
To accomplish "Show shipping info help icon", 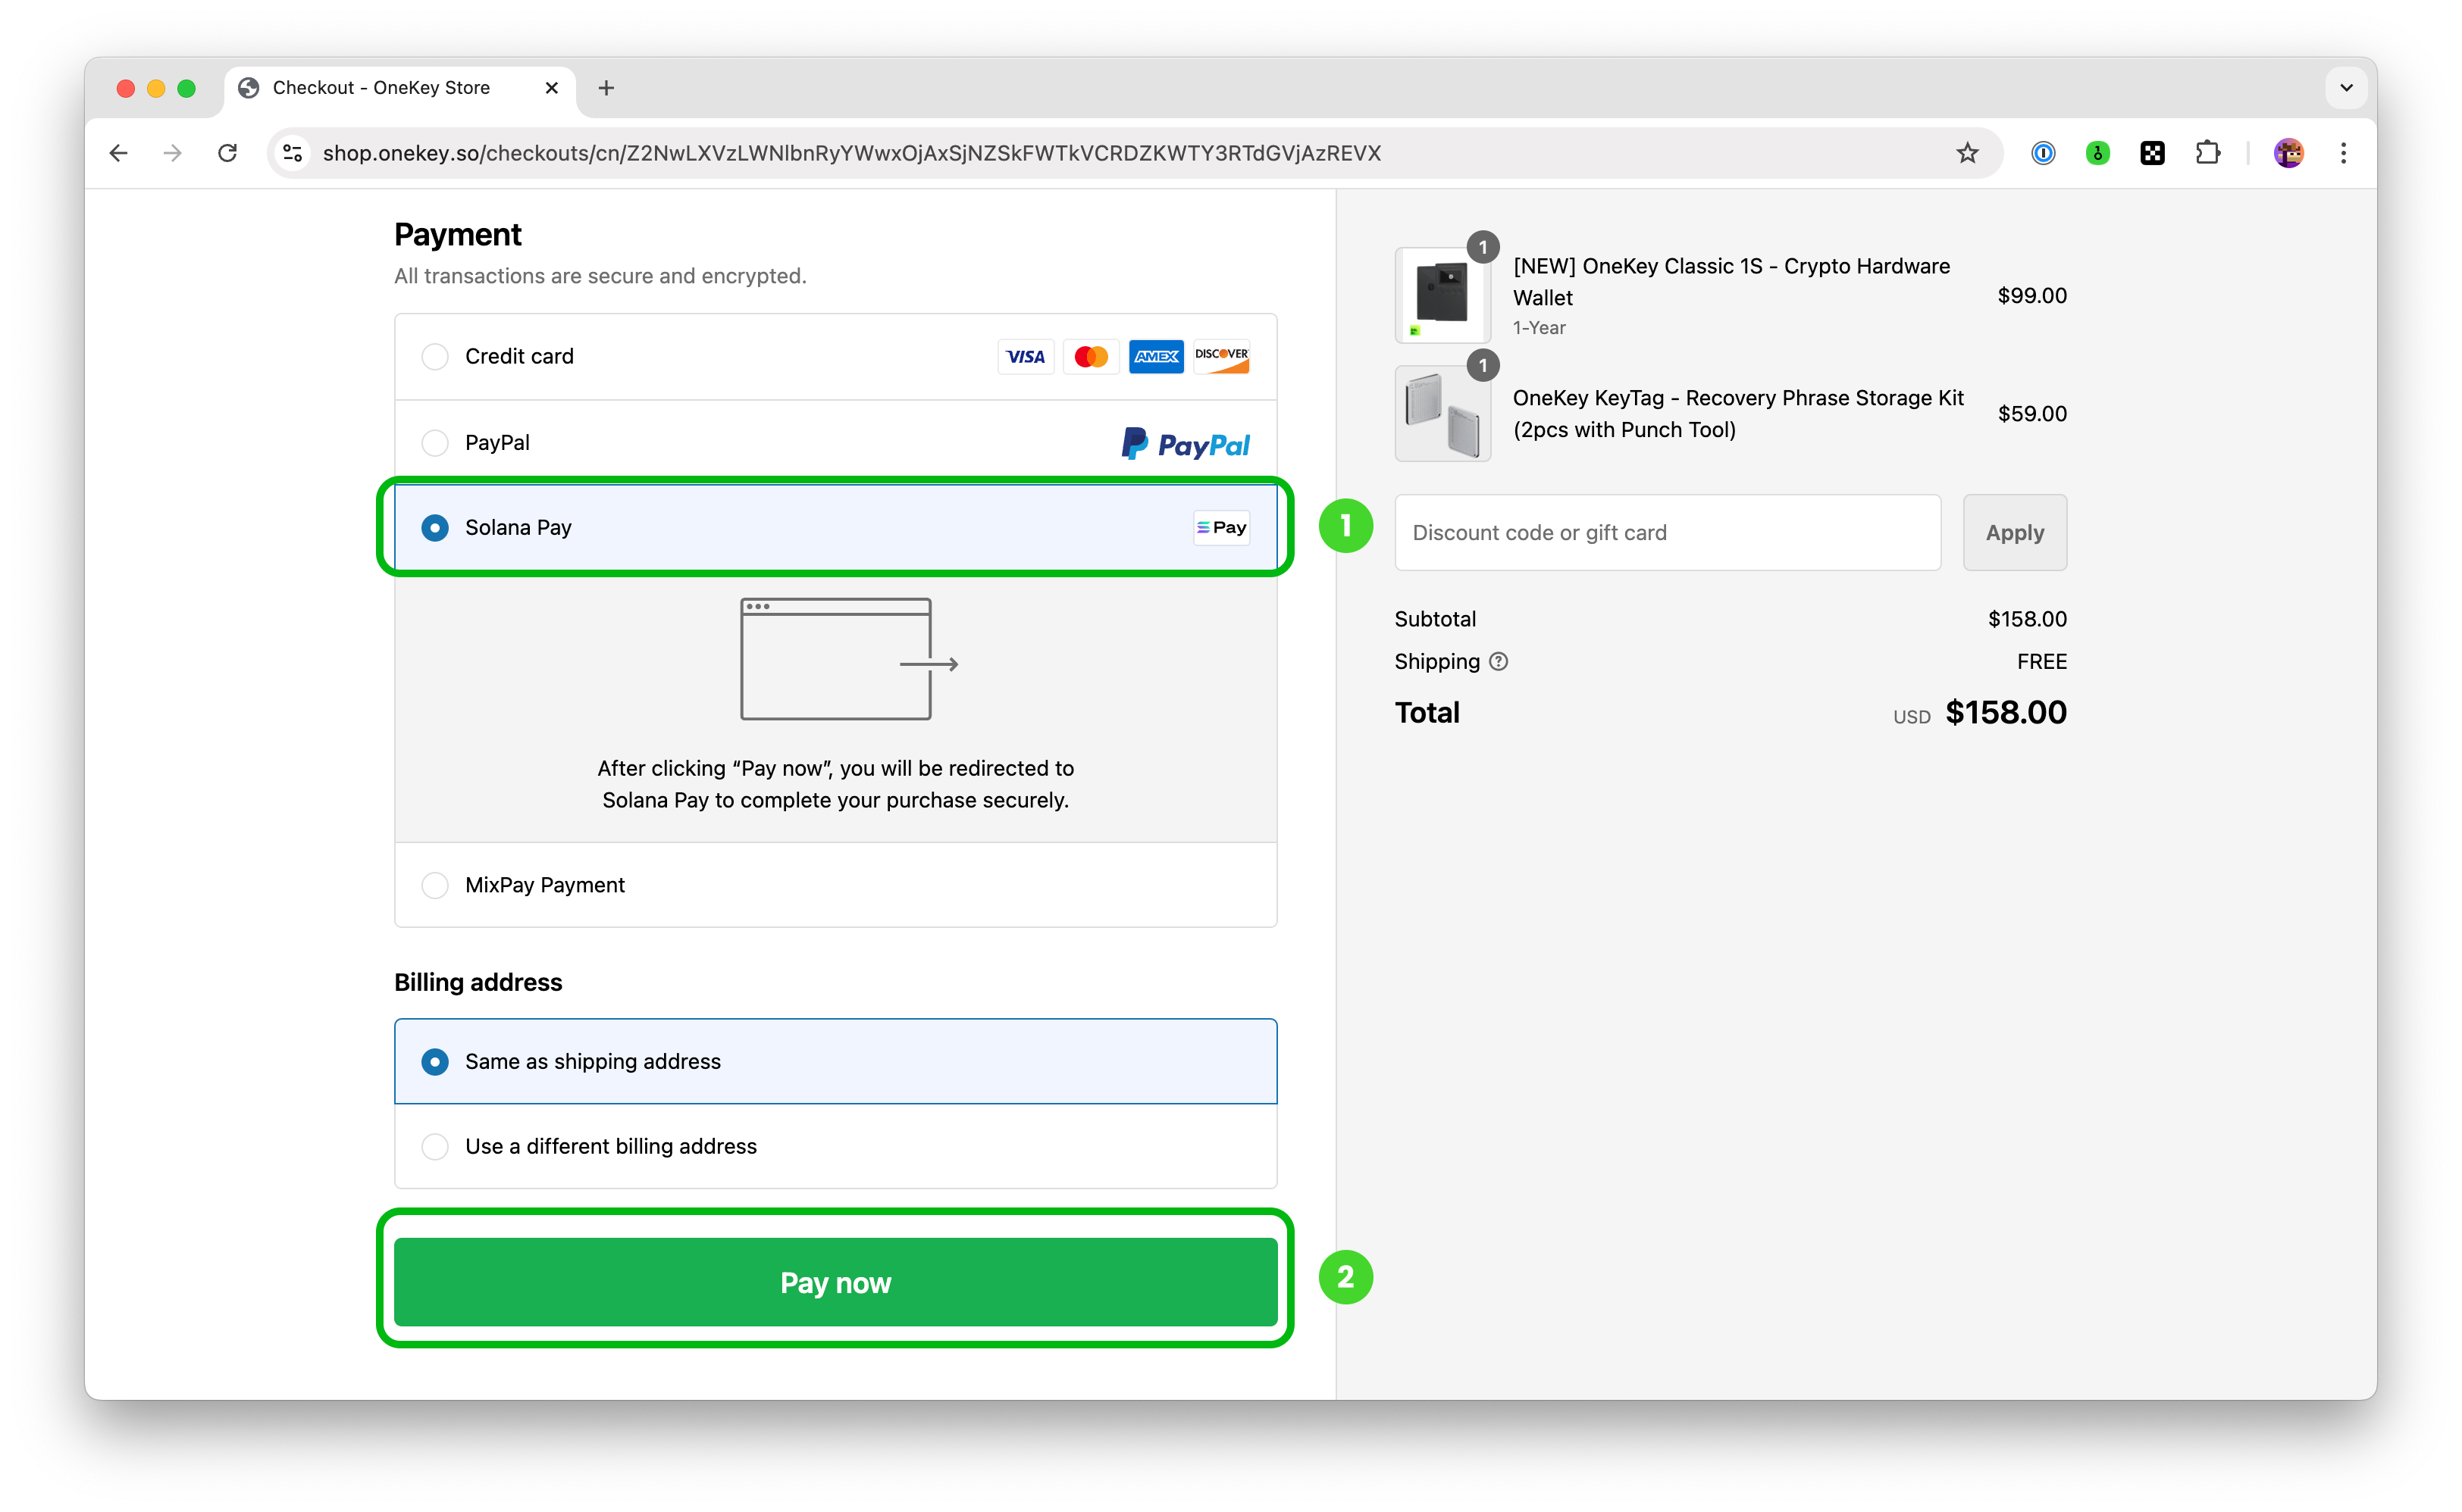I will pyautogui.click(x=1498, y=661).
